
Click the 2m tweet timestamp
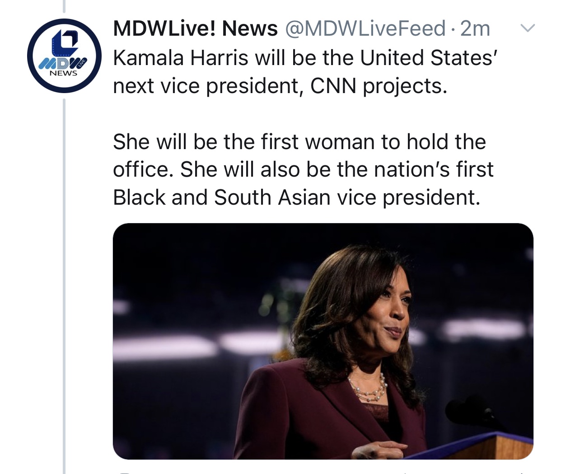click(x=475, y=28)
